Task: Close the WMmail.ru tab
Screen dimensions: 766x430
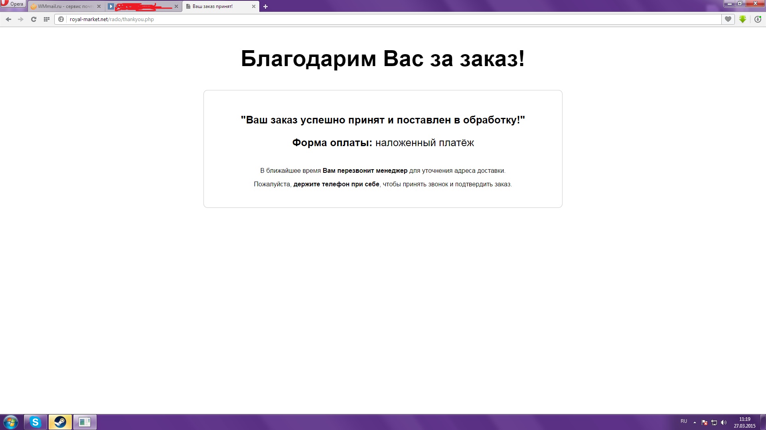Action: [99, 6]
